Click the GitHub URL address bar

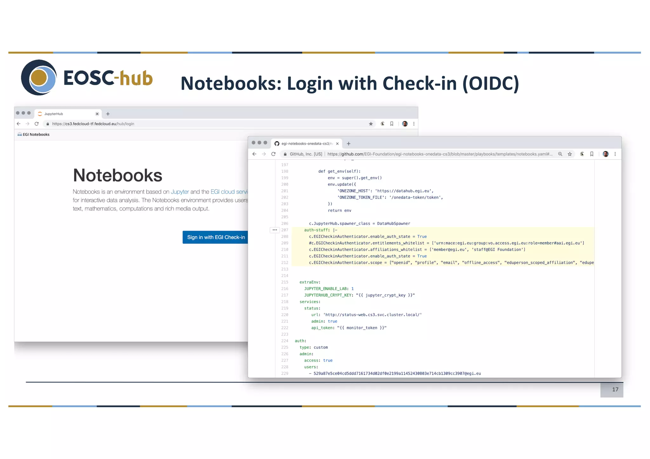tap(440, 154)
